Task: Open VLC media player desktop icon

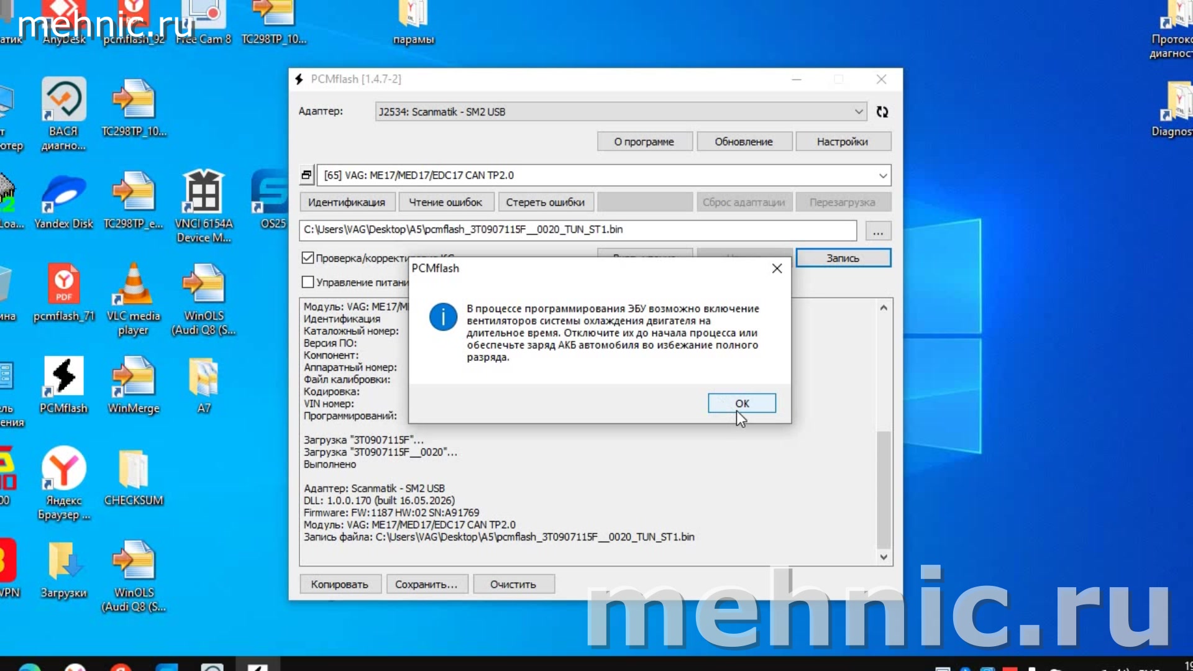Action: [134, 299]
